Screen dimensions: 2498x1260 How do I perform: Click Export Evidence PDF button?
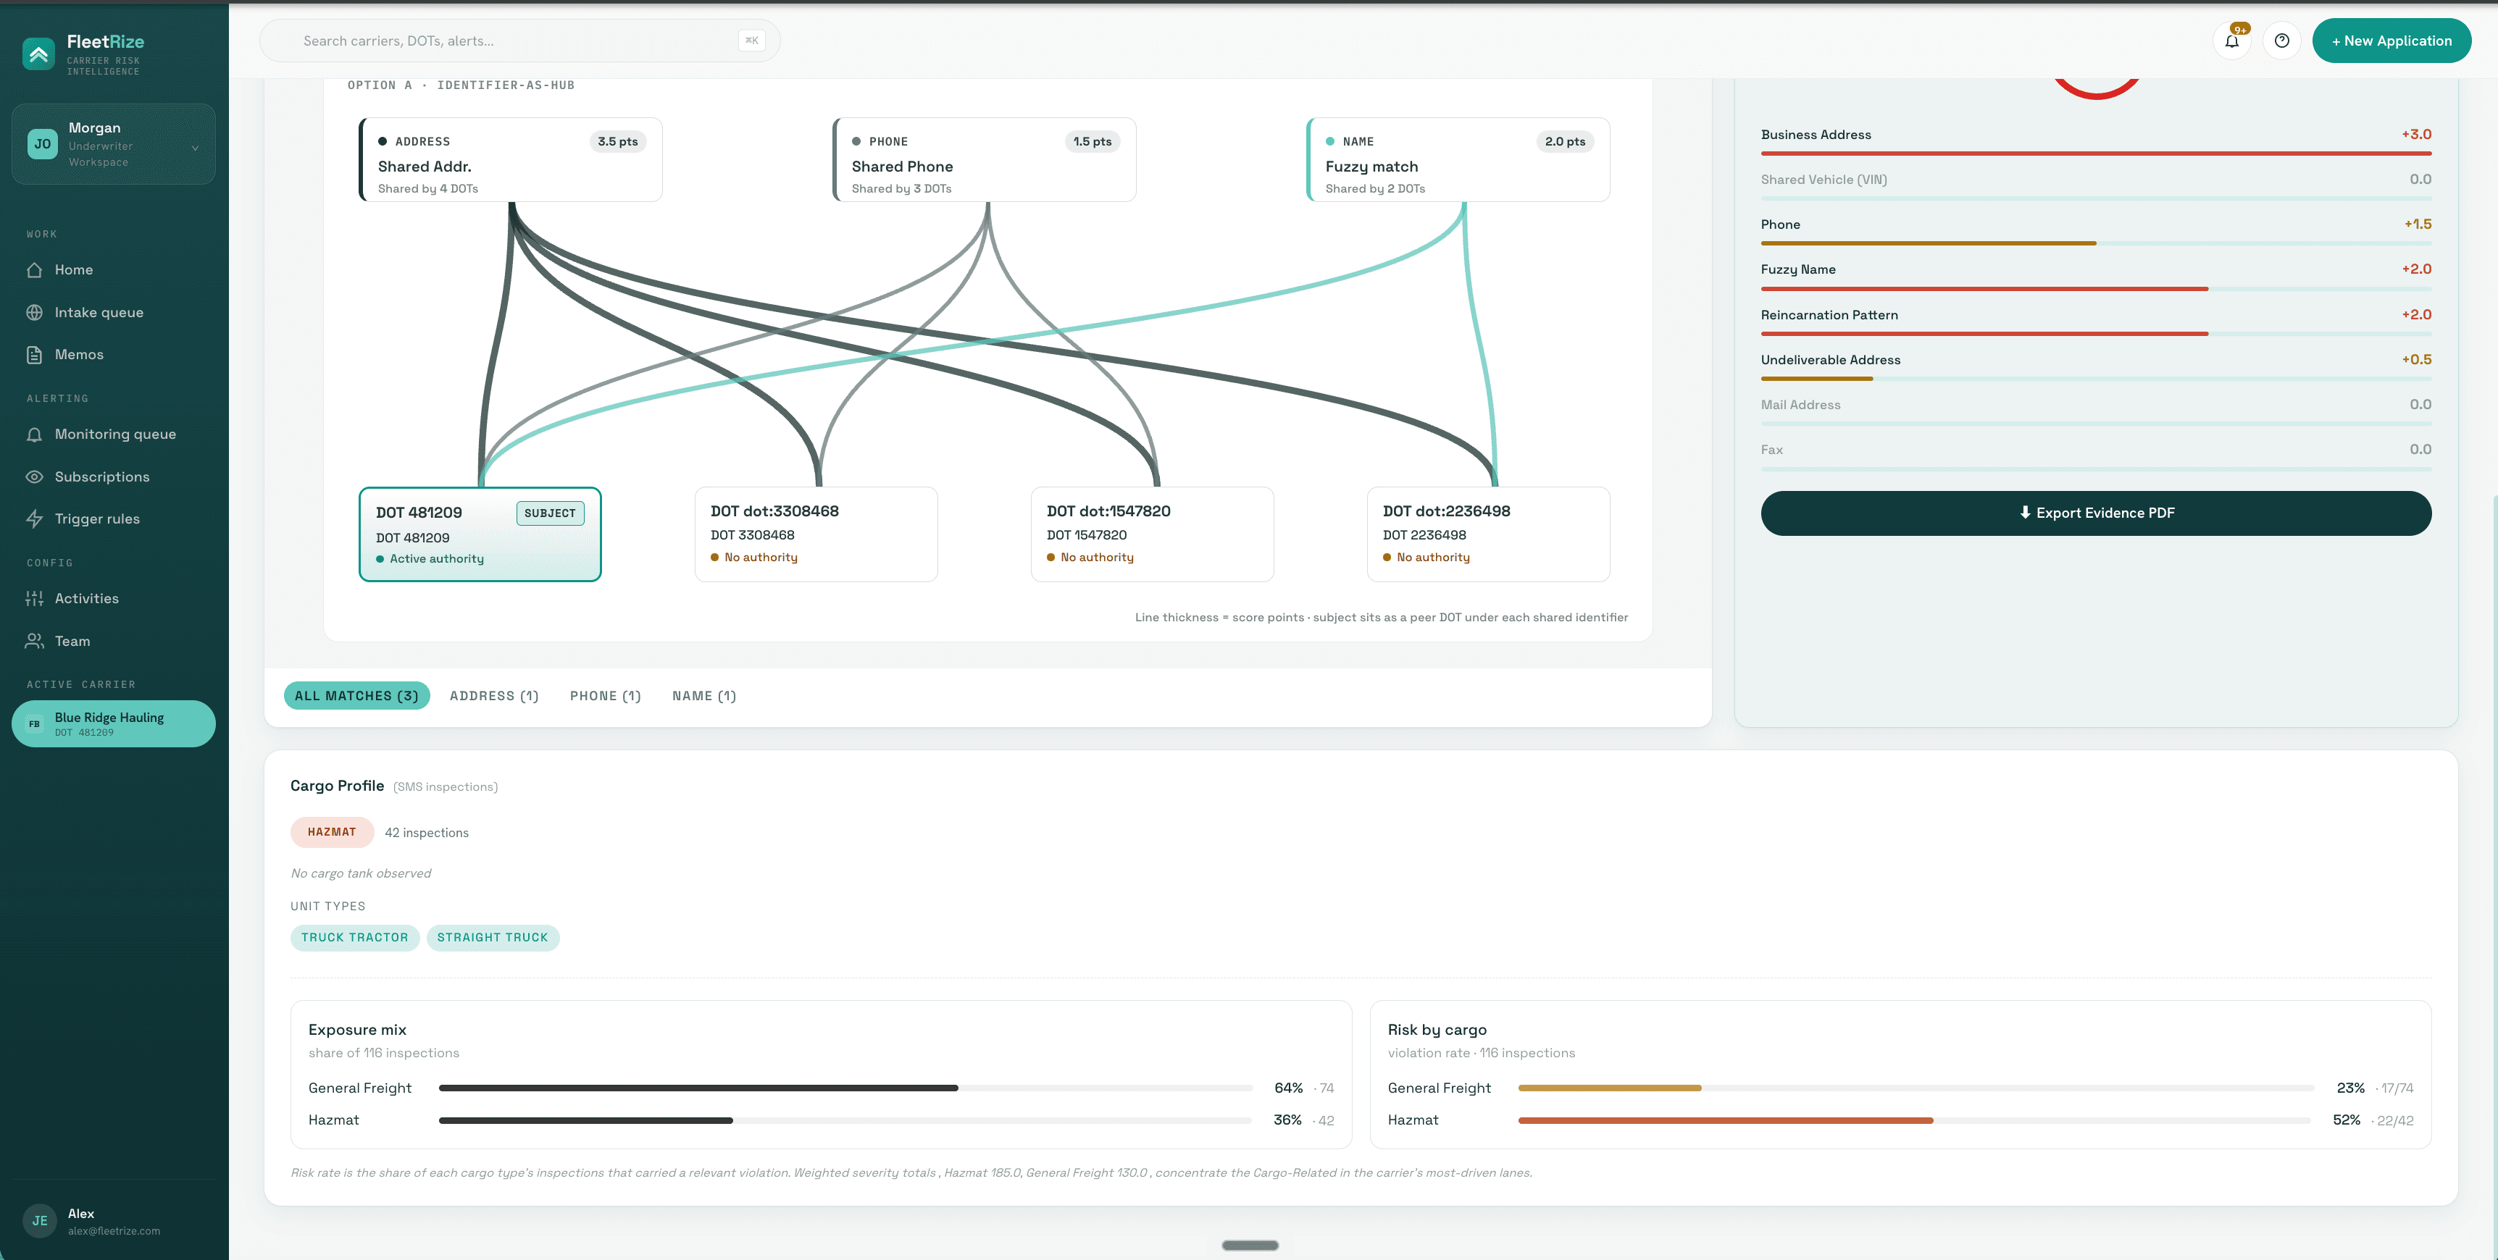(x=2096, y=513)
